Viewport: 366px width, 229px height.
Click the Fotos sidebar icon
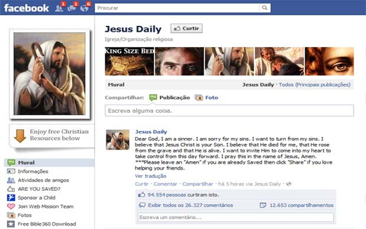[x=11, y=215]
